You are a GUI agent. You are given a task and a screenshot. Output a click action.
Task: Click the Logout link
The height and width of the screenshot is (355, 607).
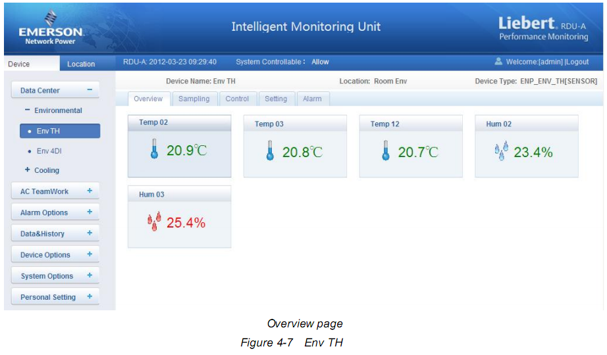pos(576,62)
